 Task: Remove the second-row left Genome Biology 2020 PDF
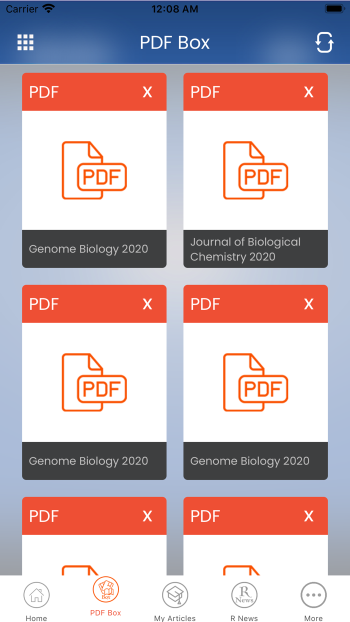tap(147, 304)
